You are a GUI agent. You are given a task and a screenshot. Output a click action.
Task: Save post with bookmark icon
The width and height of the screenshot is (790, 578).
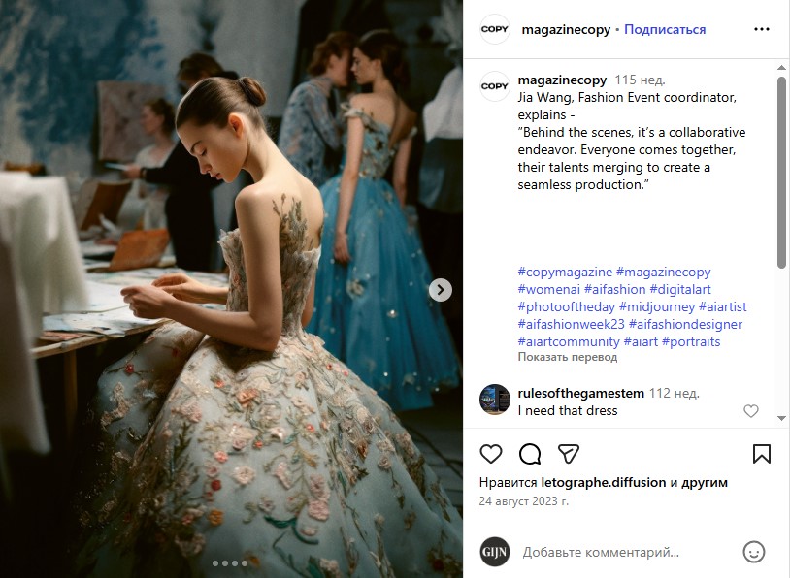click(761, 454)
